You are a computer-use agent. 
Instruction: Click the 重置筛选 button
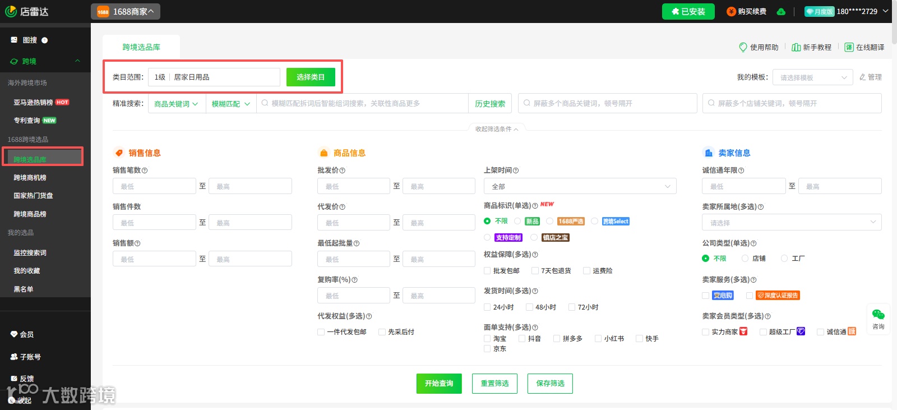coord(494,384)
